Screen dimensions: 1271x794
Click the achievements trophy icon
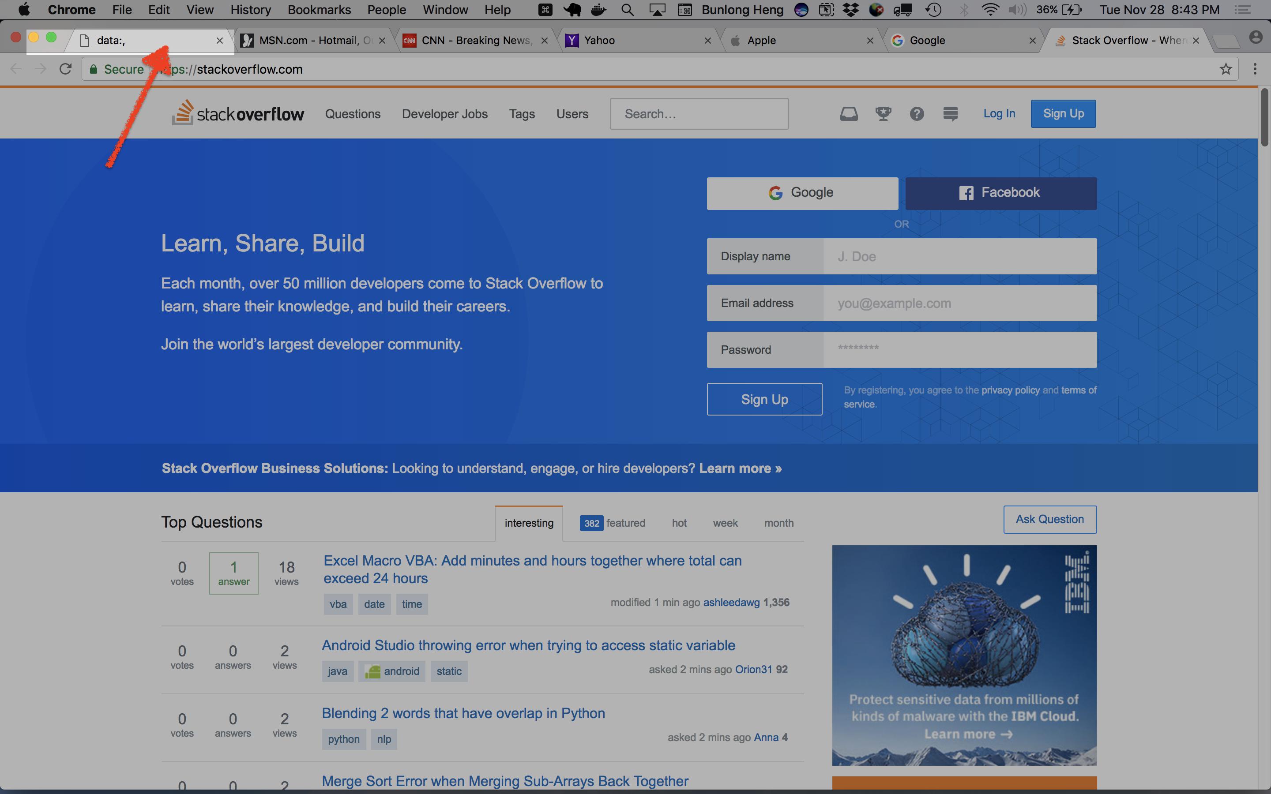pyautogui.click(x=883, y=113)
